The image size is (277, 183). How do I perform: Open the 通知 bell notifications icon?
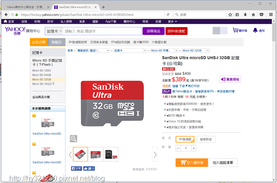(x=259, y=31)
